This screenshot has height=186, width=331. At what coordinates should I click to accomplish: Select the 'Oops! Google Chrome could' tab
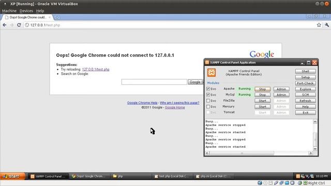tap(27, 17)
